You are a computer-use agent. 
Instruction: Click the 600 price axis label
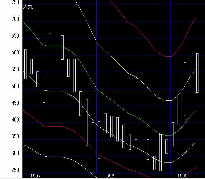tap(15, 53)
